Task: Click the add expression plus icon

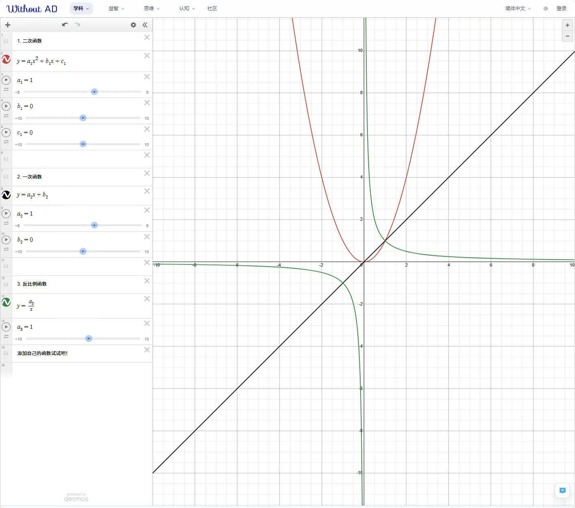Action: [x=8, y=25]
